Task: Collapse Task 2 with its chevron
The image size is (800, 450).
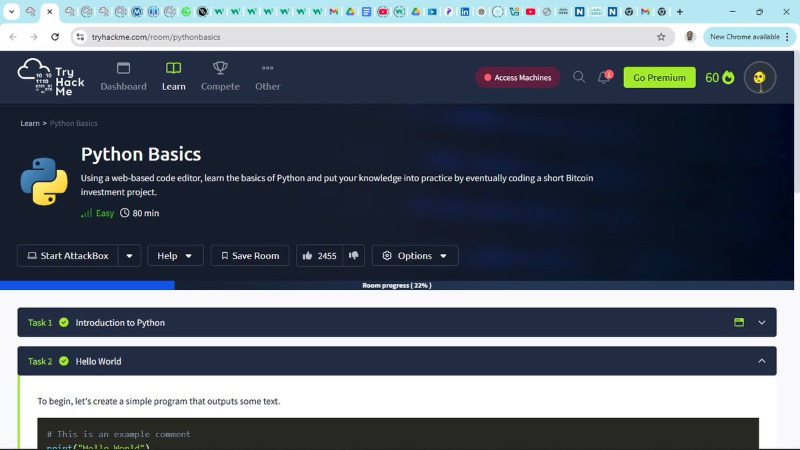Action: (x=762, y=361)
